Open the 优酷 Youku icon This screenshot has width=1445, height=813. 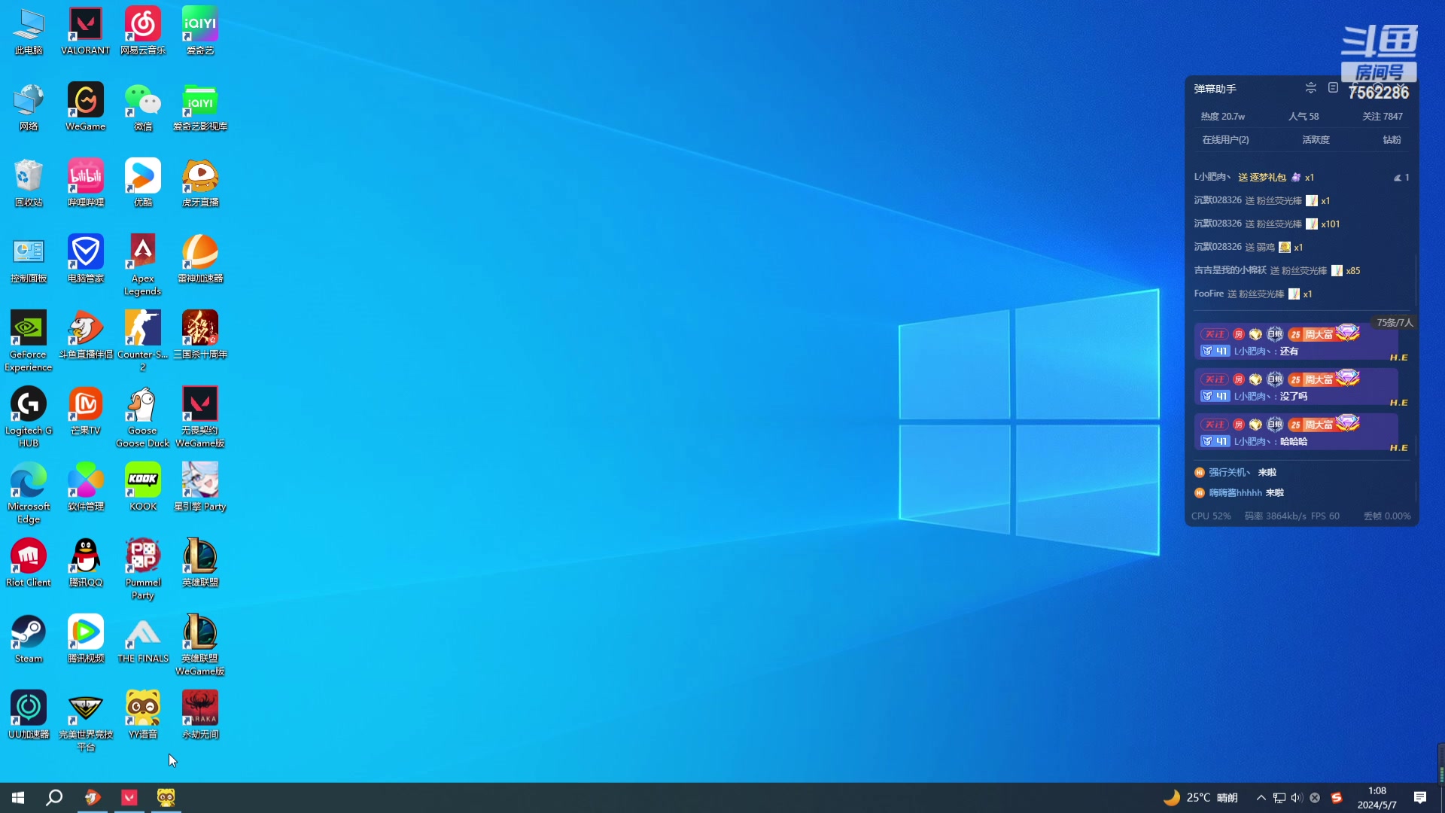[142, 183]
